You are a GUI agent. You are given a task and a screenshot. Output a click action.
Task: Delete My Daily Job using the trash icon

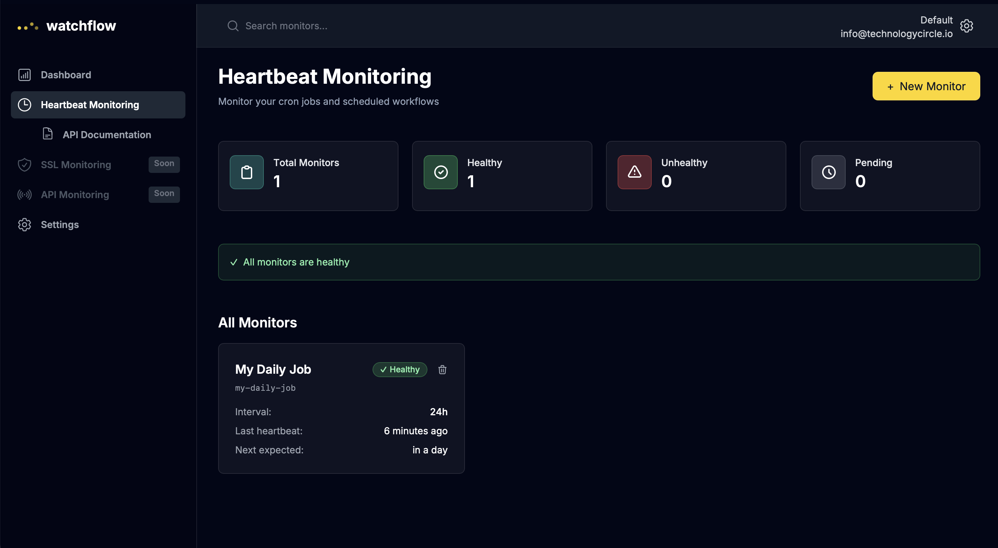(x=442, y=370)
